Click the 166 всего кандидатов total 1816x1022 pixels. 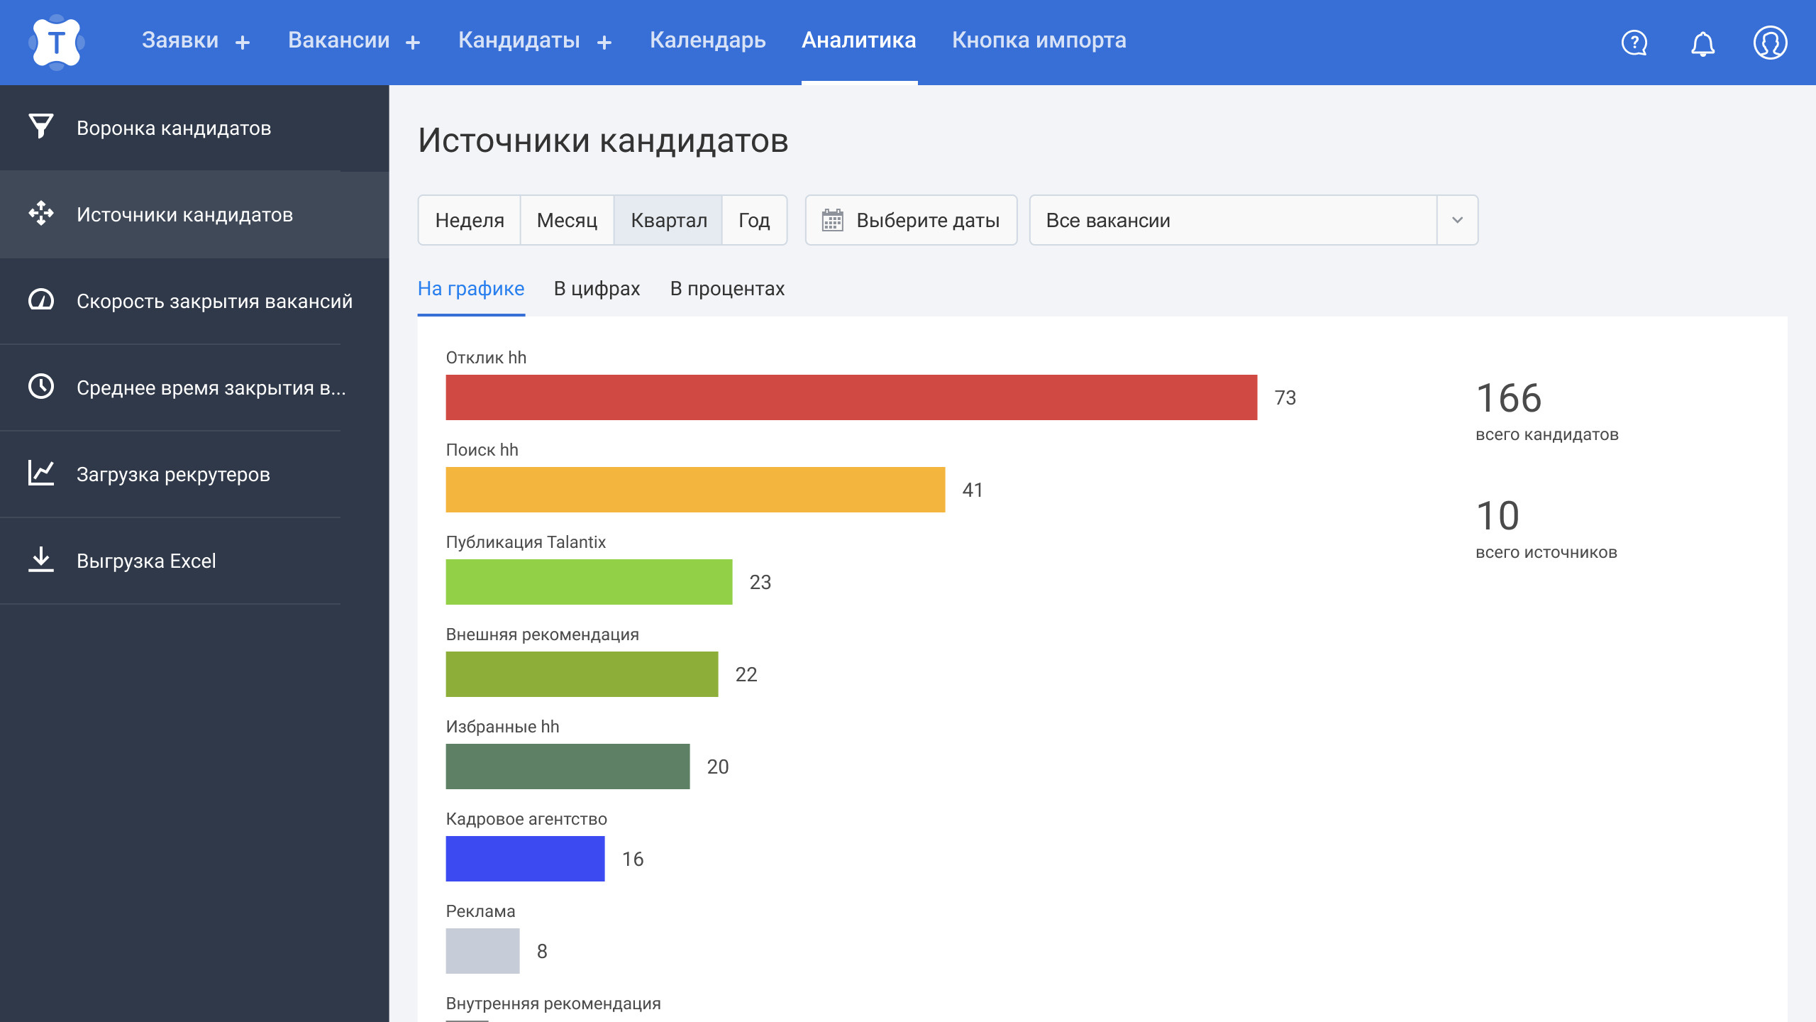[1547, 411]
